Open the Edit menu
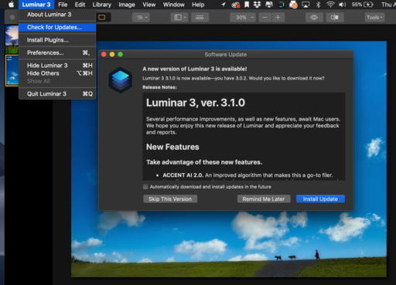This screenshot has width=396, height=285. pyautogui.click(x=80, y=5)
